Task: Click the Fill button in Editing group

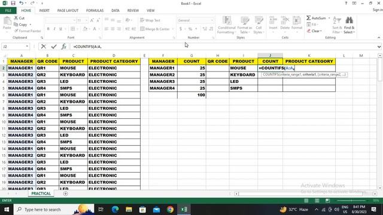Action: [x=312, y=24]
